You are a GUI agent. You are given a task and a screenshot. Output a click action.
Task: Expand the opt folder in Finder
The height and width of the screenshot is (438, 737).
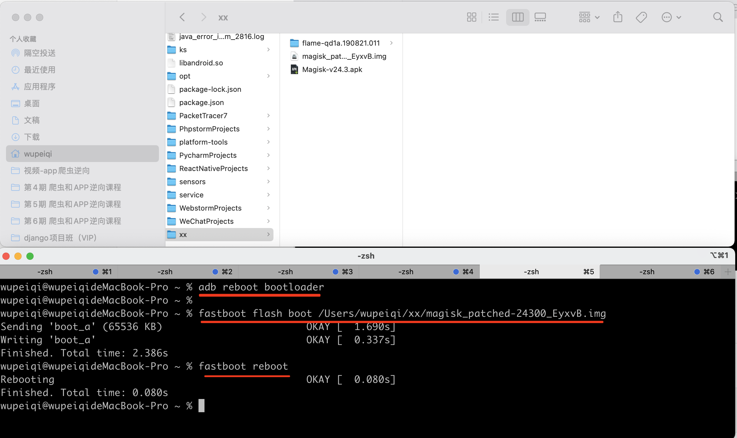269,76
